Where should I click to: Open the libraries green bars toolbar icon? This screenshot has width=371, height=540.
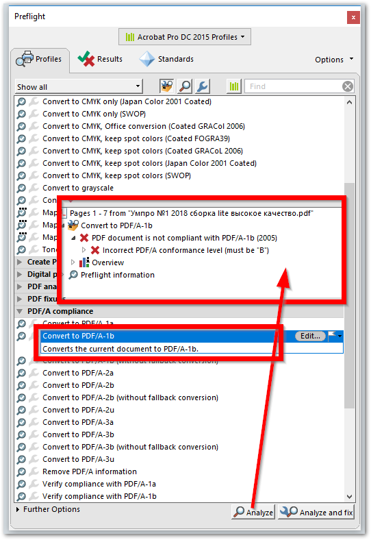pos(234,86)
